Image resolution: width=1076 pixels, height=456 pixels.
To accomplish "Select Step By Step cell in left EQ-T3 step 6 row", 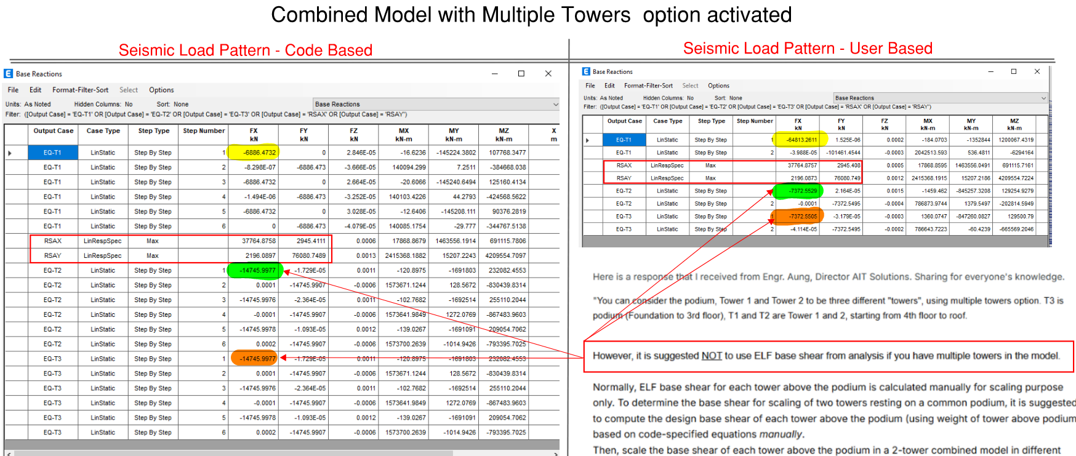I will [x=153, y=433].
